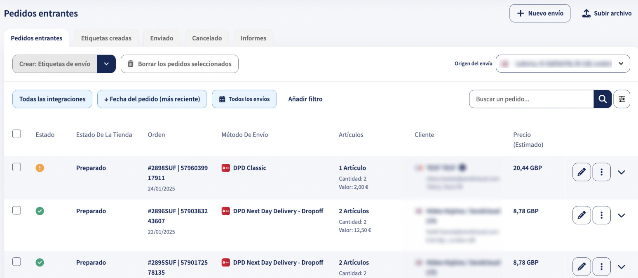Click the green check status icon for #2896SUF

(40, 211)
